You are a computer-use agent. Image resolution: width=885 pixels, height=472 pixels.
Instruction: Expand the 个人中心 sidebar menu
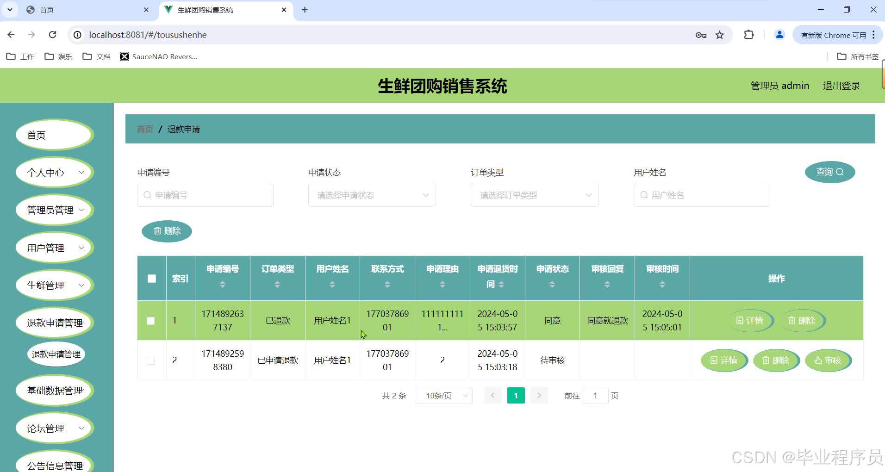[x=55, y=173]
